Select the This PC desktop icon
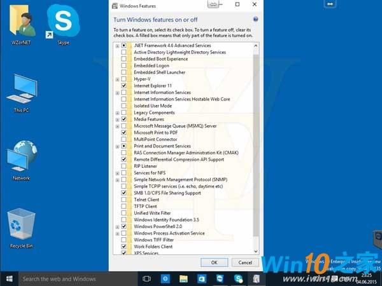Screen dimensions: 382x286 click(22, 93)
